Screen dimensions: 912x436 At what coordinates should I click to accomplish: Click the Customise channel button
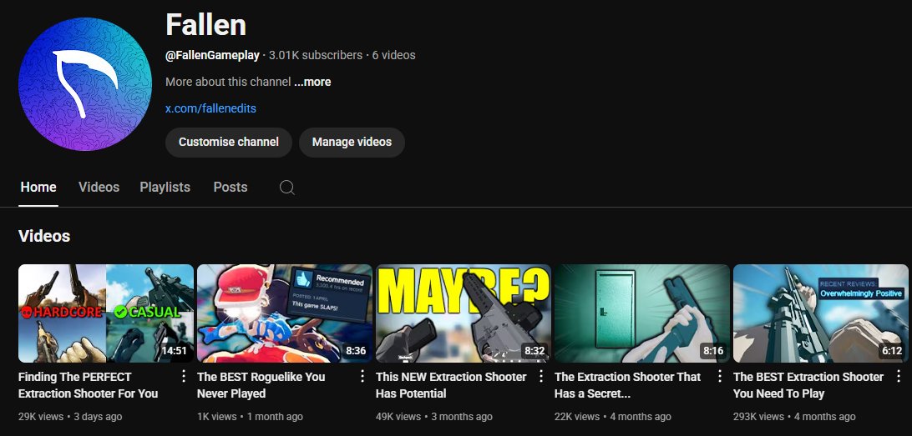point(229,143)
